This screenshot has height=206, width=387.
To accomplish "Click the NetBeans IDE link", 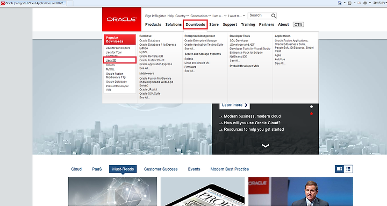I will click(238, 56).
